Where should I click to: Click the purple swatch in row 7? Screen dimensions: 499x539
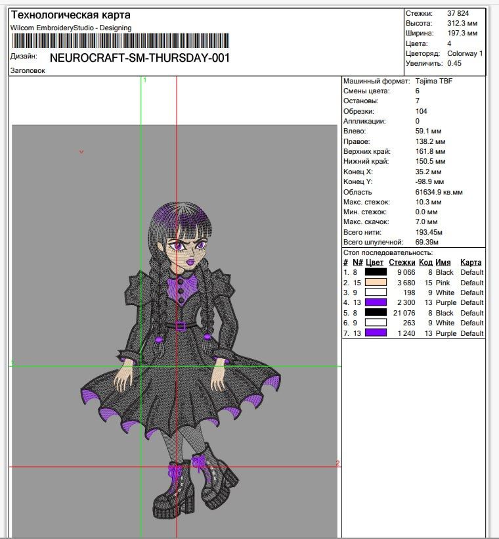click(x=376, y=333)
